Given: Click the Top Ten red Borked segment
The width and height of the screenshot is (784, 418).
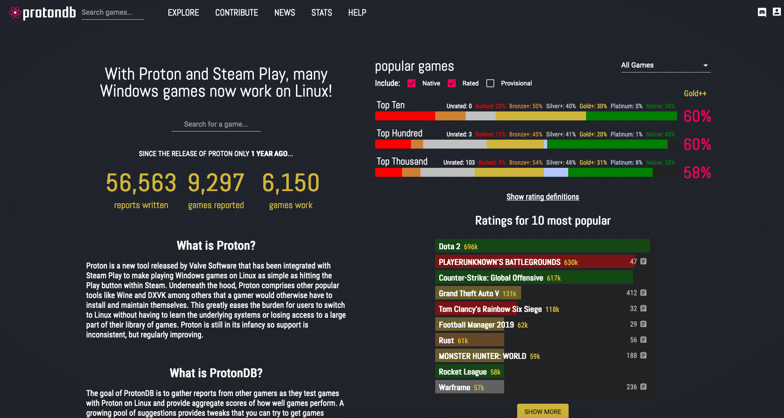Looking at the screenshot, I should point(405,116).
